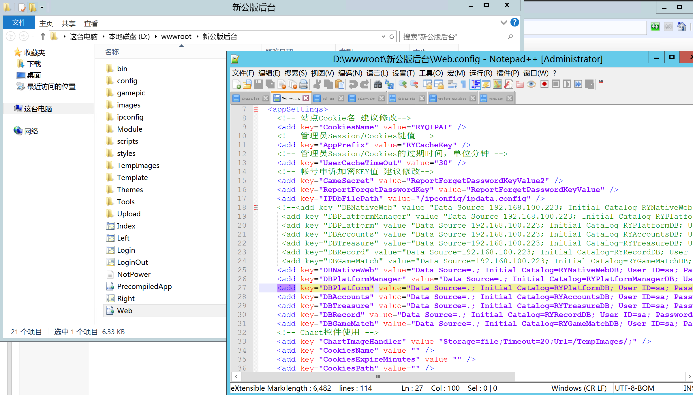Click the 查看 ribbon tab in Explorer
This screenshot has width=693, height=395.
[x=91, y=24]
